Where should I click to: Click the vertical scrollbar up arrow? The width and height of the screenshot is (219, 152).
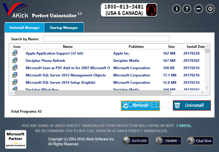[207, 46]
